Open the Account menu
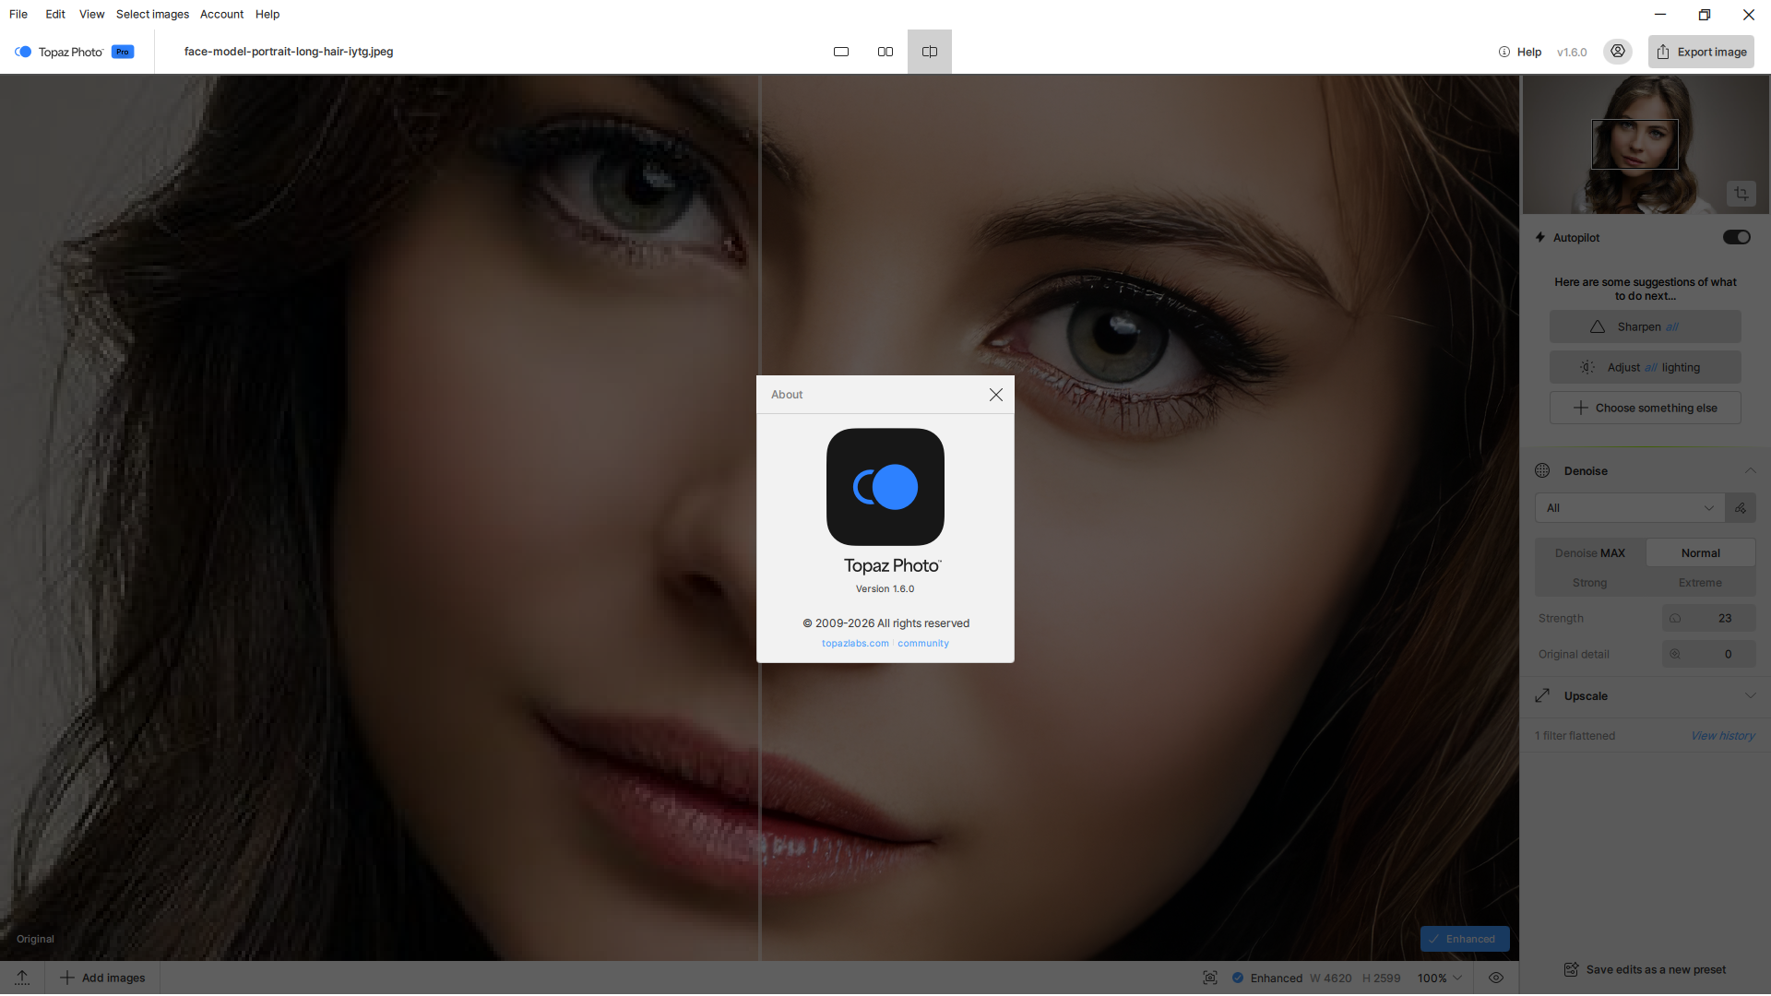 (221, 14)
